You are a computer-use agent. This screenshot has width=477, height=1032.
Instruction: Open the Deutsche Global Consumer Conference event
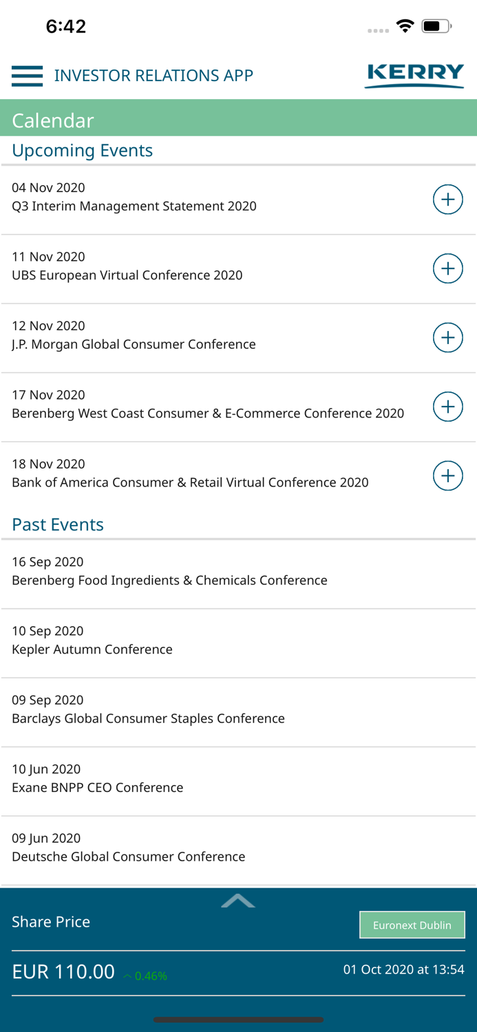(x=129, y=848)
